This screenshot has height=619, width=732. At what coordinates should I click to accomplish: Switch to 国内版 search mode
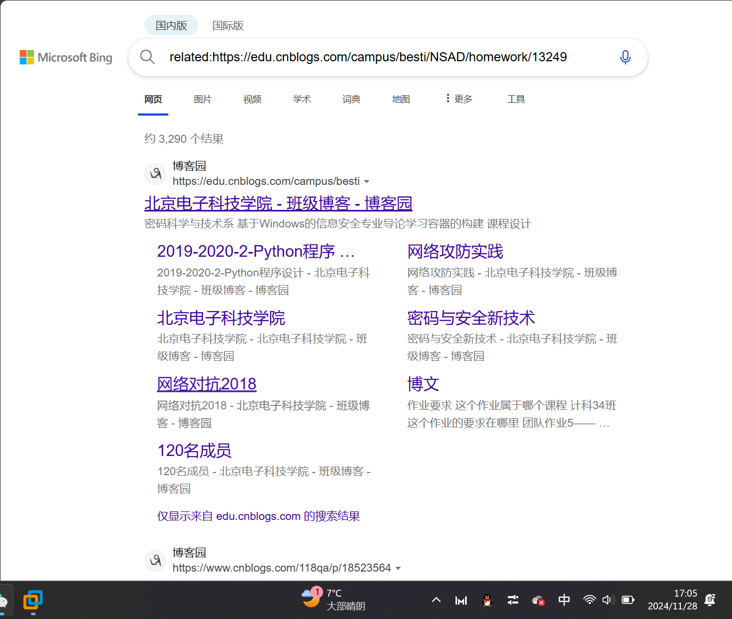coord(171,26)
